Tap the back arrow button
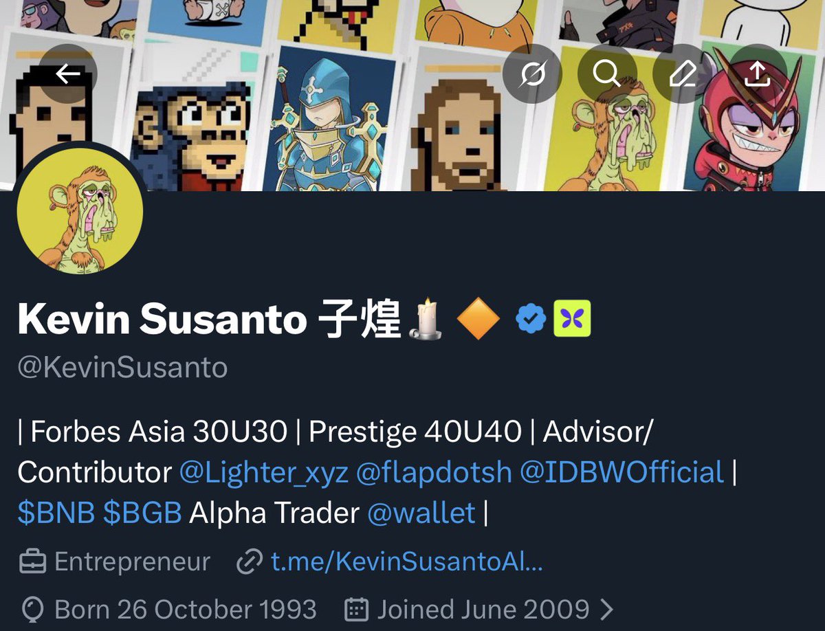Viewport: 825px width, 631px height. 67,74
